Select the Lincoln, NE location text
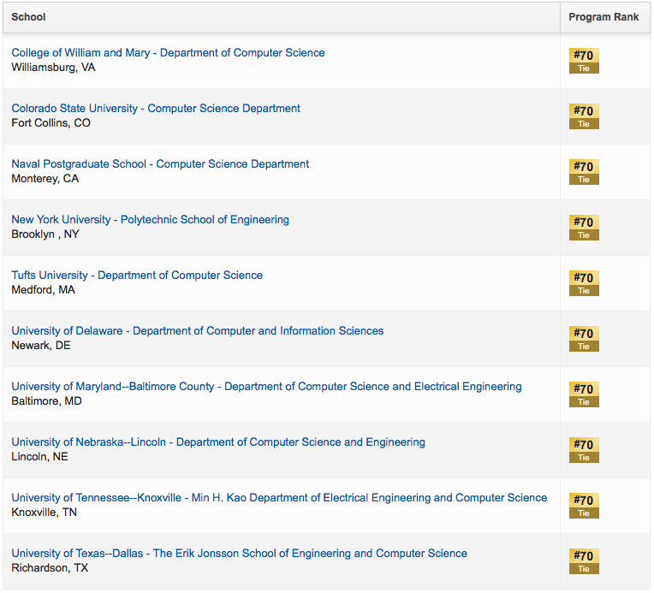Screen dimensions: 654x593 point(39,457)
